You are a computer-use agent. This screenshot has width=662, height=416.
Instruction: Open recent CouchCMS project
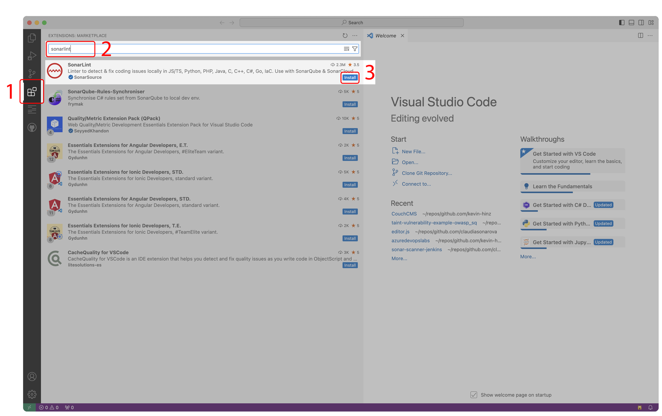(x=404, y=214)
